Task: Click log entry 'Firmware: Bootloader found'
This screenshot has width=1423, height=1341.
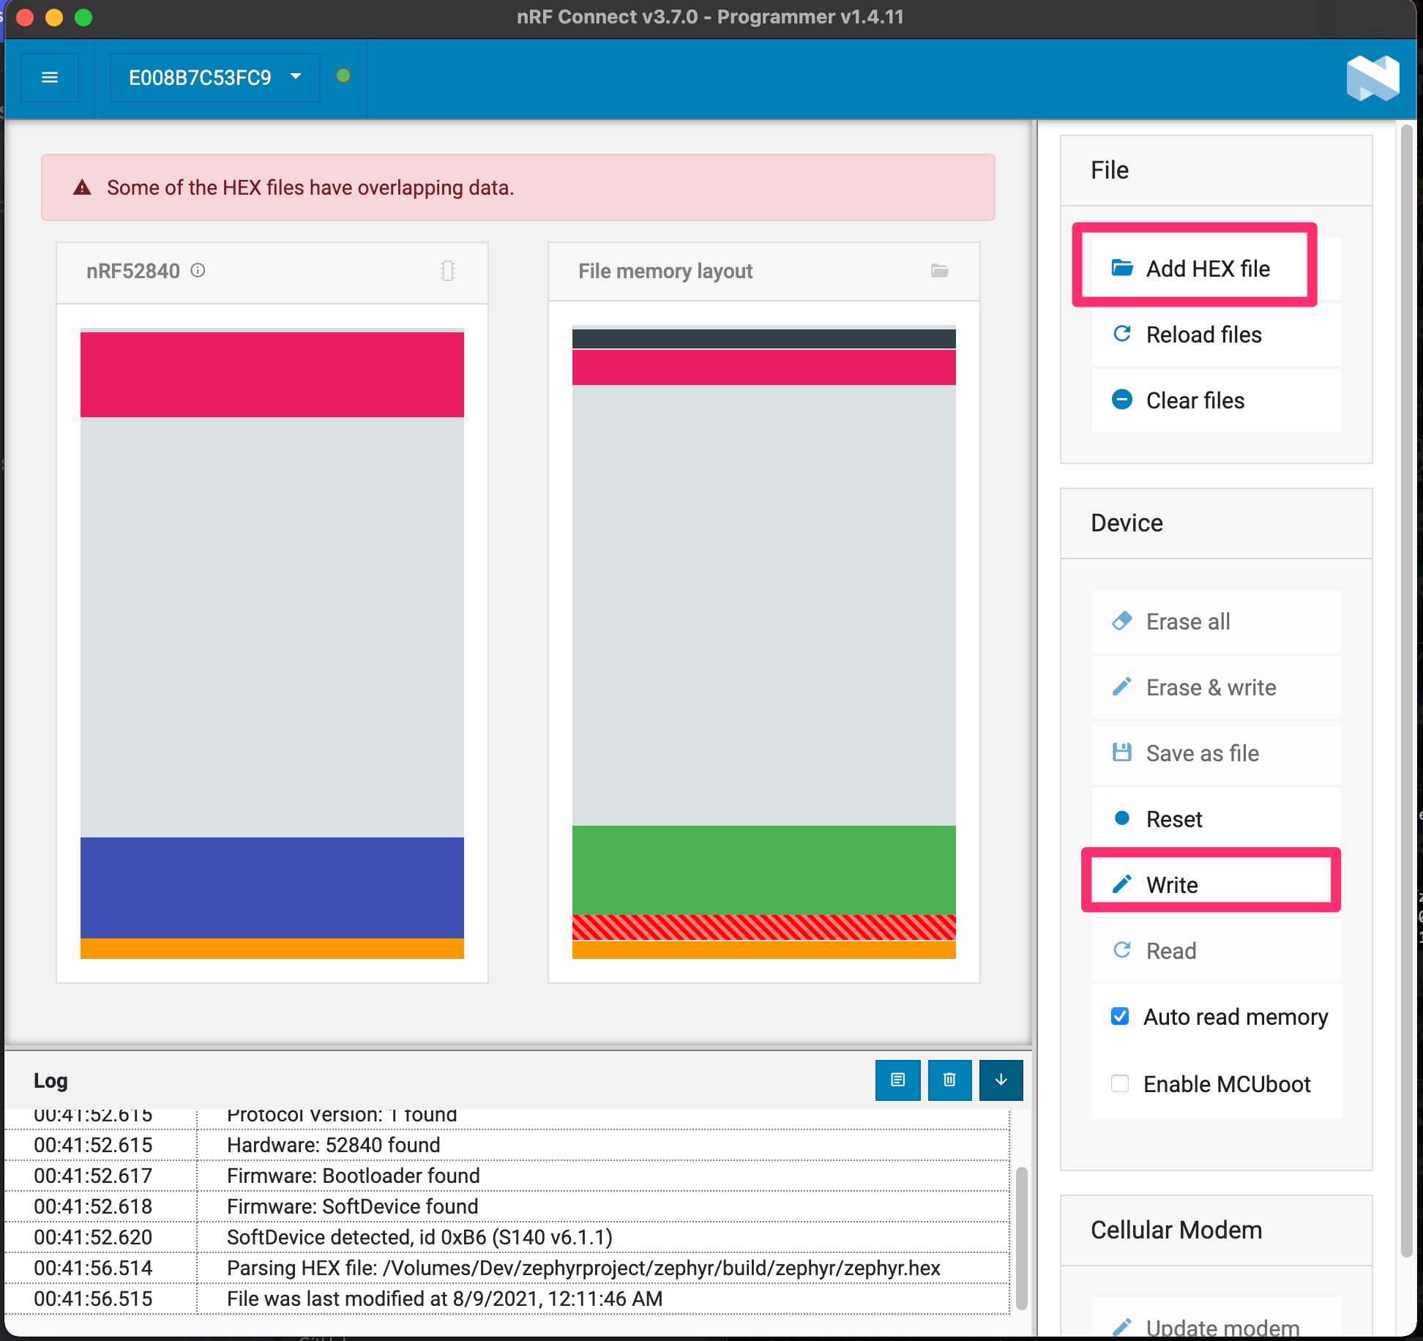Action: click(354, 1176)
